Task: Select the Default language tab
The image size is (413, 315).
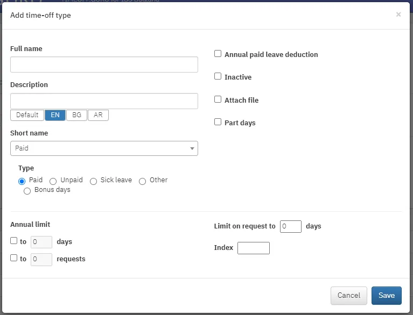Action: [27, 115]
